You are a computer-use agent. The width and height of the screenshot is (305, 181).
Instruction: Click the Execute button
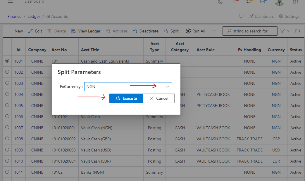click(126, 98)
